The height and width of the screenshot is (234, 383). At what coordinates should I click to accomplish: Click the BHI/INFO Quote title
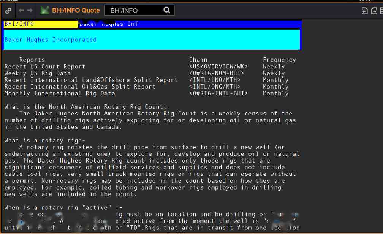click(x=76, y=10)
